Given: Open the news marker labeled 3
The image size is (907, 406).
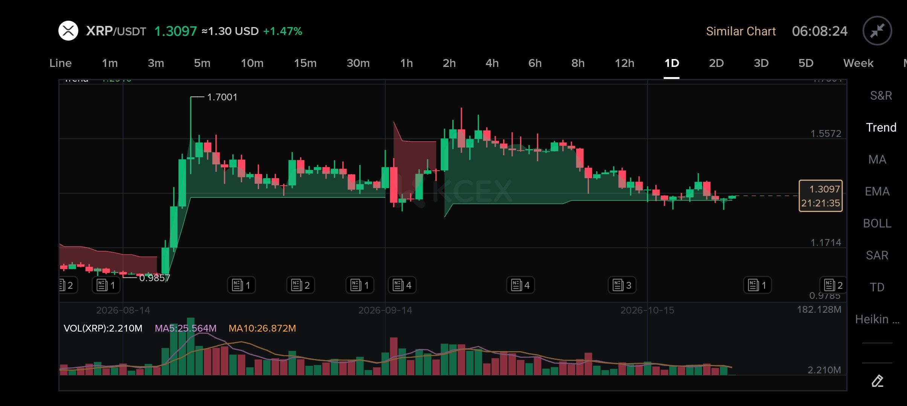Looking at the screenshot, I should [622, 285].
